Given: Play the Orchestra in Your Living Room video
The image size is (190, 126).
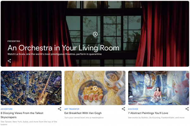Looking at the screenshot, I should click(95, 34).
